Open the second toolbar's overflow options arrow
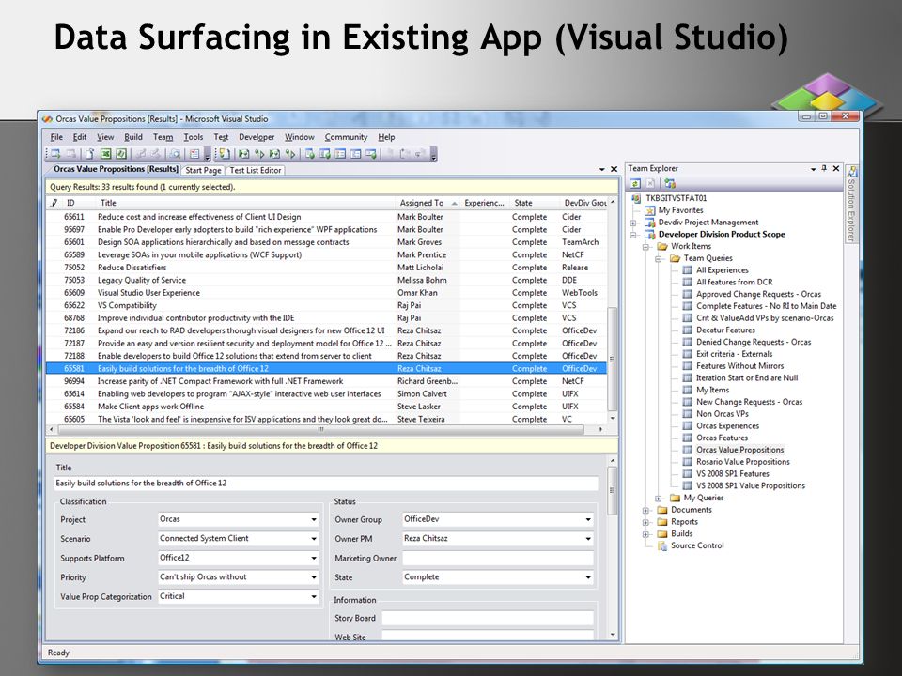Viewport: 902px width, 676px height. tap(434, 155)
